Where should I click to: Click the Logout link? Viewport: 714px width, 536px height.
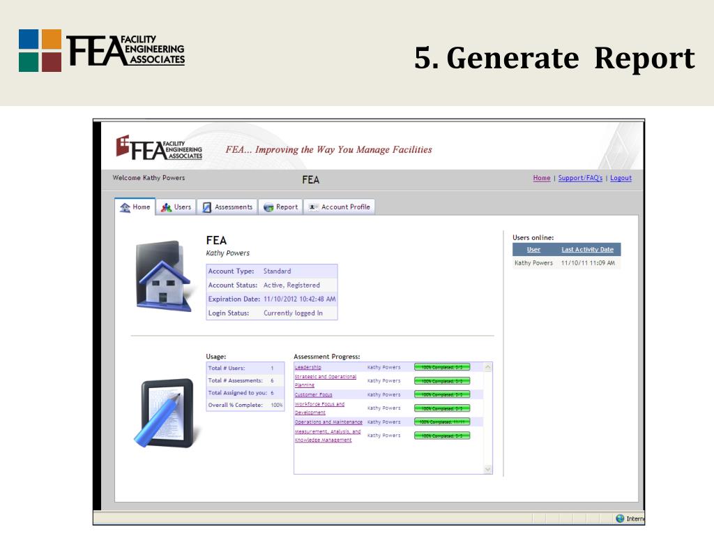tap(621, 178)
